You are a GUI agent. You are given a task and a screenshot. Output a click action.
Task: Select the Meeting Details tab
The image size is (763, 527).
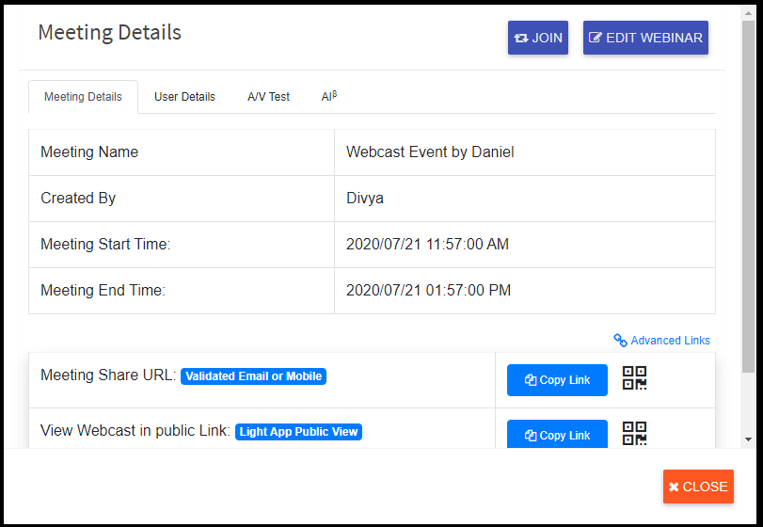point(83,97)
